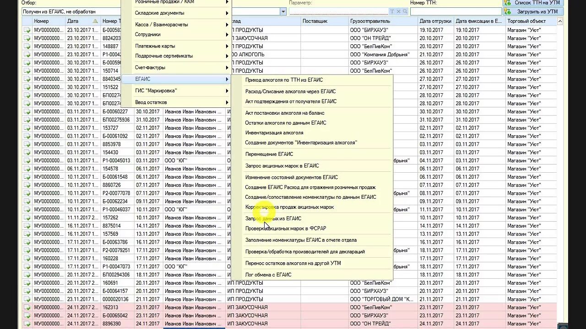Screen dimensions: 586x329
Task: Expand Платежные карты submenu arrow
Action: pos(227,46)
